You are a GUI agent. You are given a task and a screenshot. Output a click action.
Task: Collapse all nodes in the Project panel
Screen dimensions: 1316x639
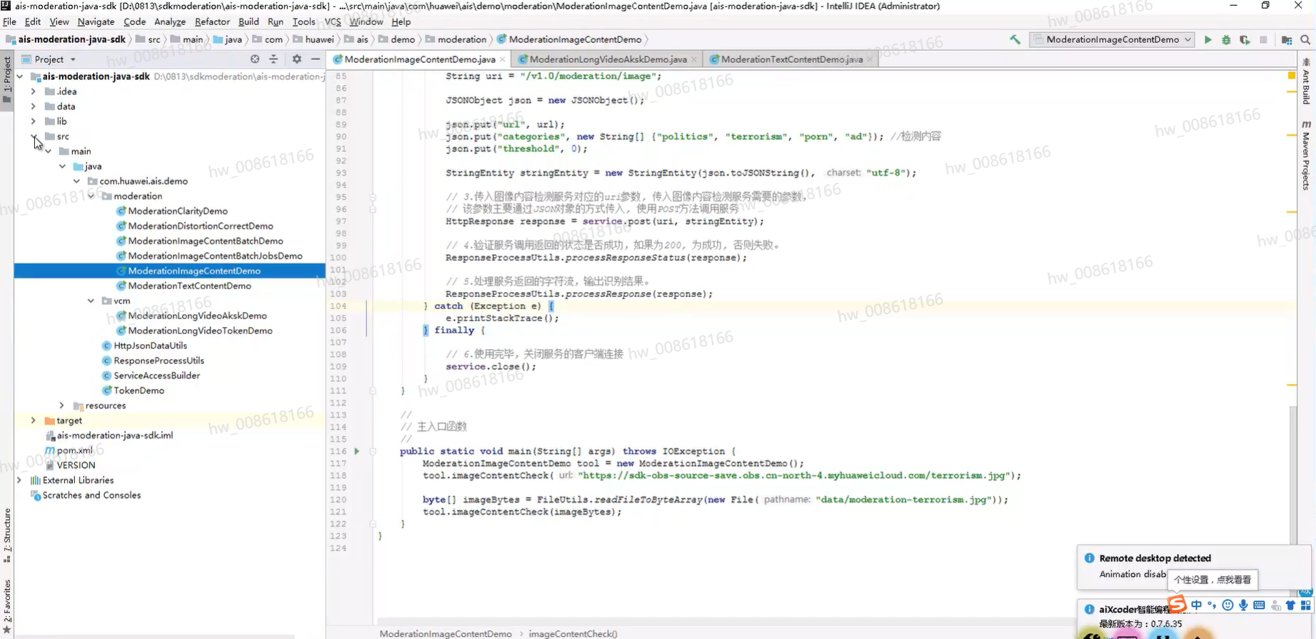pyautogui.click(x=273, y=59)
